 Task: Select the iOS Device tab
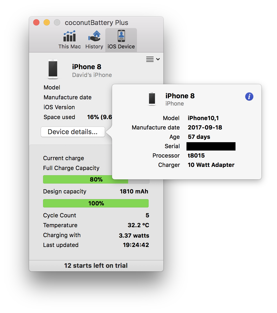pos(121,40)
